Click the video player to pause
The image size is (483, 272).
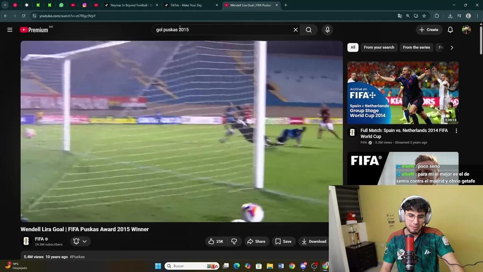point(182,131)
